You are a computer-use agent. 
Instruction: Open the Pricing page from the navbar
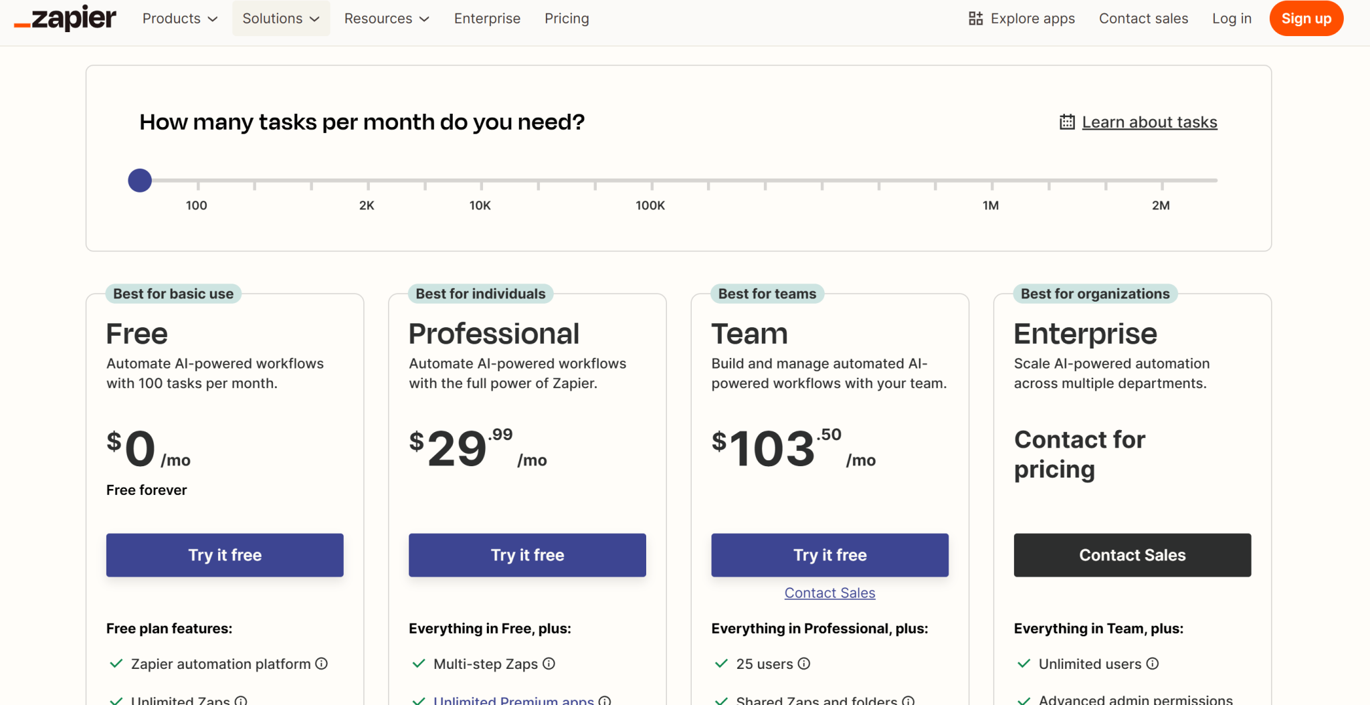566,18
